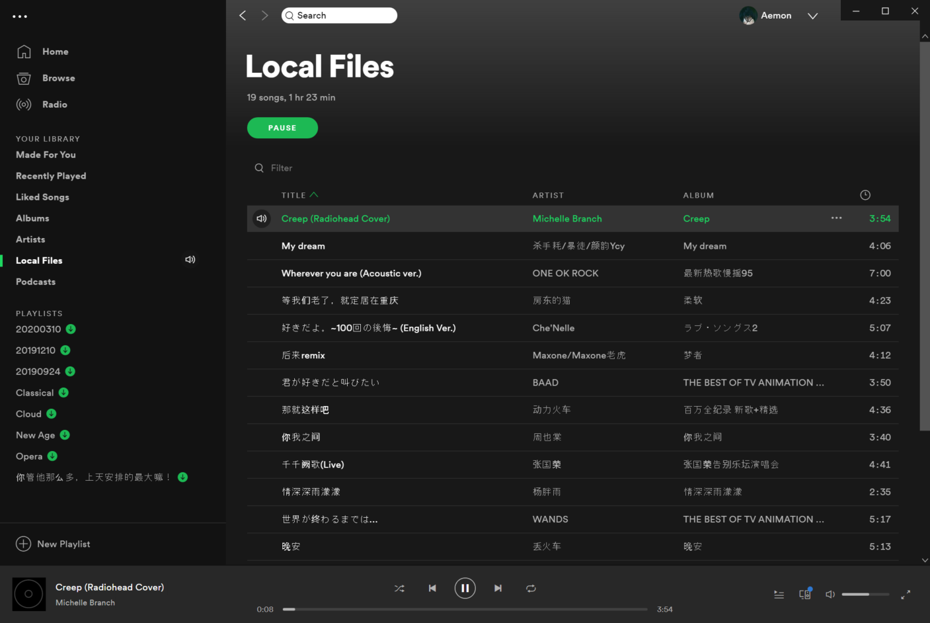Open the more options dots on Creep row
This screenshot has width=930, height=623.
[x=836, y=218]
